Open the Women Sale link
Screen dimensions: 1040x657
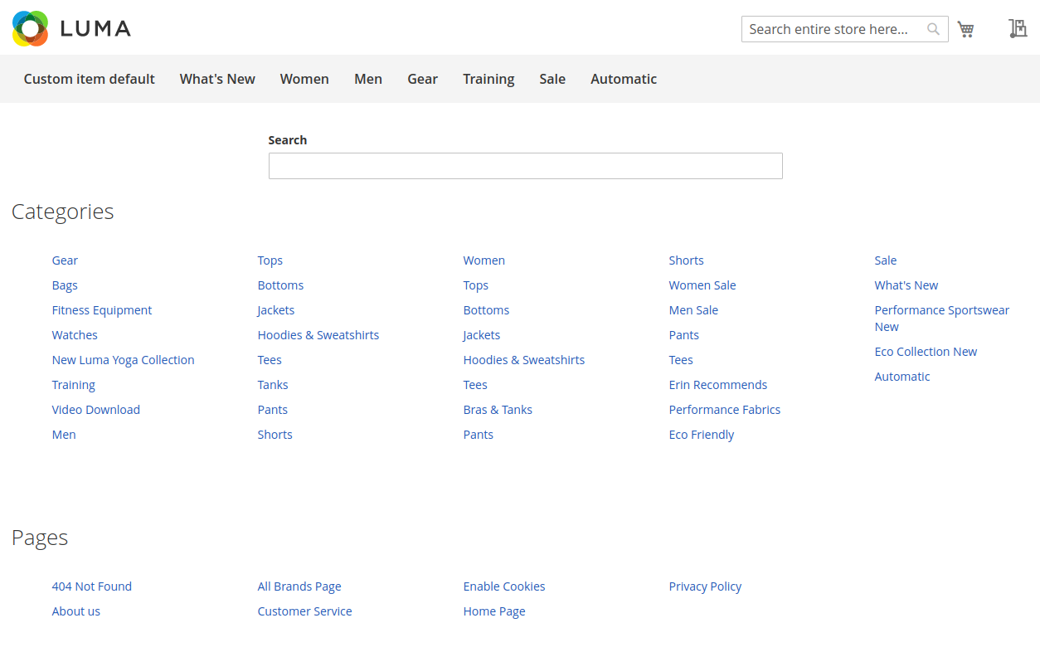pyautogui.click(x=702, y=285)
